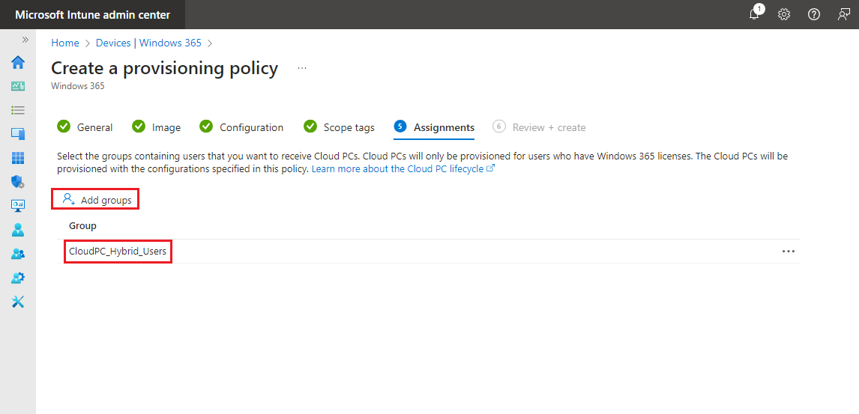Go to the General step tab

85,127
